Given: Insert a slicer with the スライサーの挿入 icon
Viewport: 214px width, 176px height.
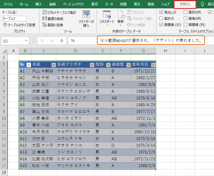Looking at the screenshot, I should [86, 14].
